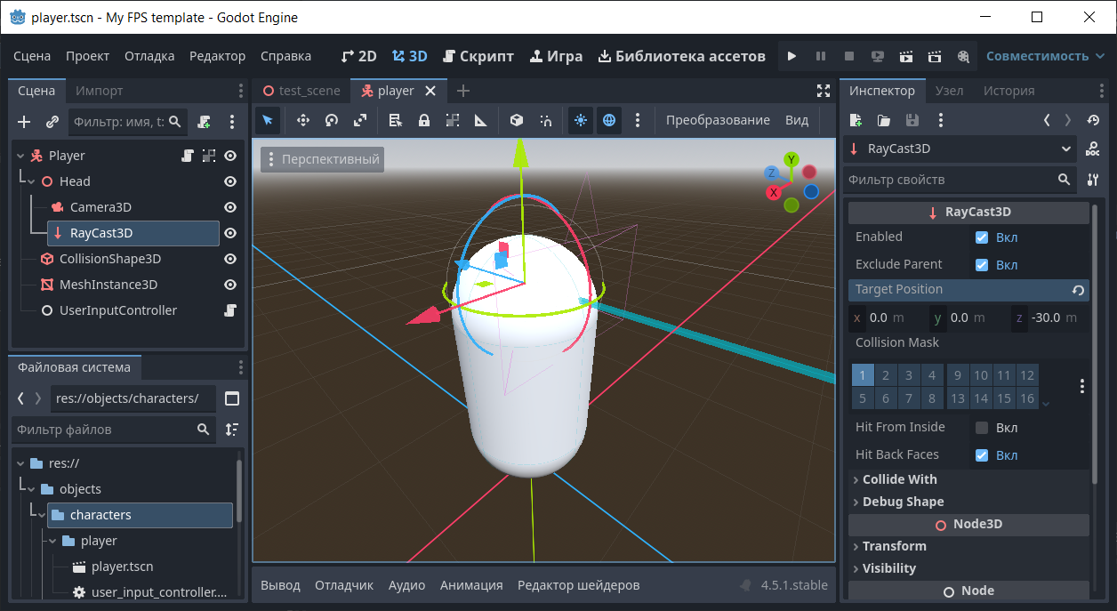Viewport: 1117px width, 611px height.
Task: Hide the Camera3D node visibility
Action: coord(230,207)
